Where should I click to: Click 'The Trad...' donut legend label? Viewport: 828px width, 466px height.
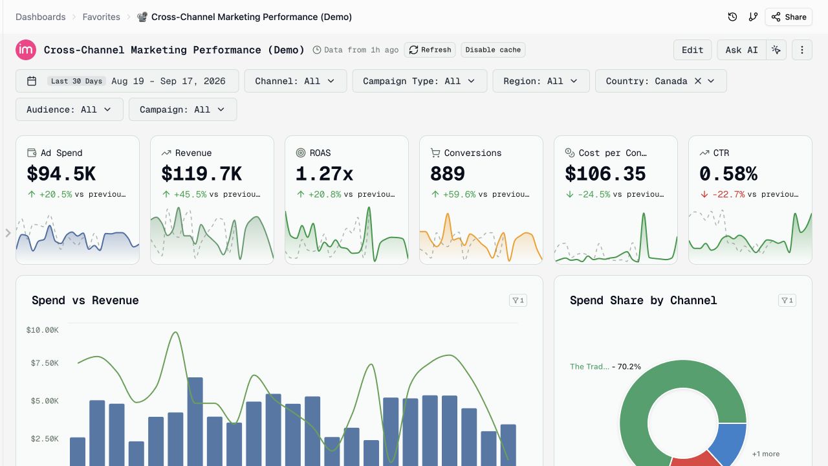589,366
